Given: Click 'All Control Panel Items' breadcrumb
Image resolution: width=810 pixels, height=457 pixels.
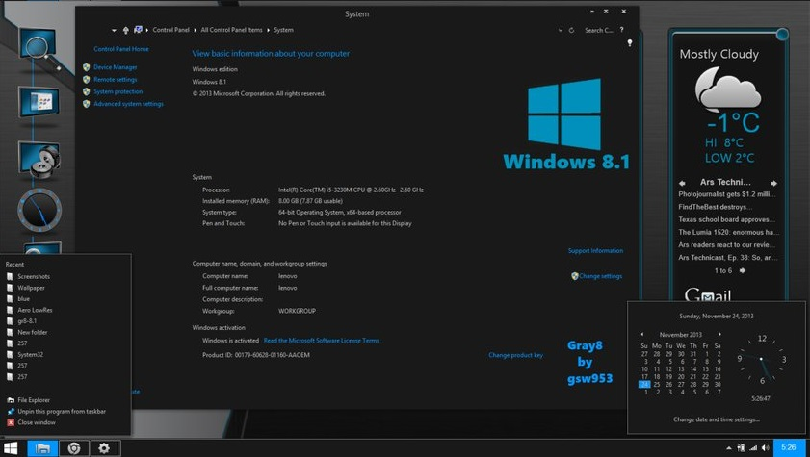Looking at the screenshot, I should click(x=231, y=30).
